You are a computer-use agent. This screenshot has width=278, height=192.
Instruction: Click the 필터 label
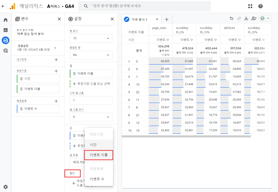pyautogui.click(x=72, y=173)
